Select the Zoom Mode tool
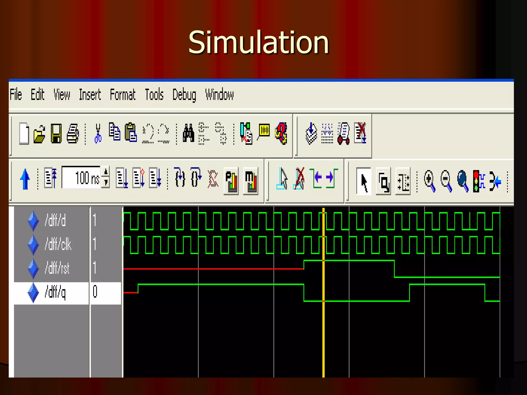 383,181
